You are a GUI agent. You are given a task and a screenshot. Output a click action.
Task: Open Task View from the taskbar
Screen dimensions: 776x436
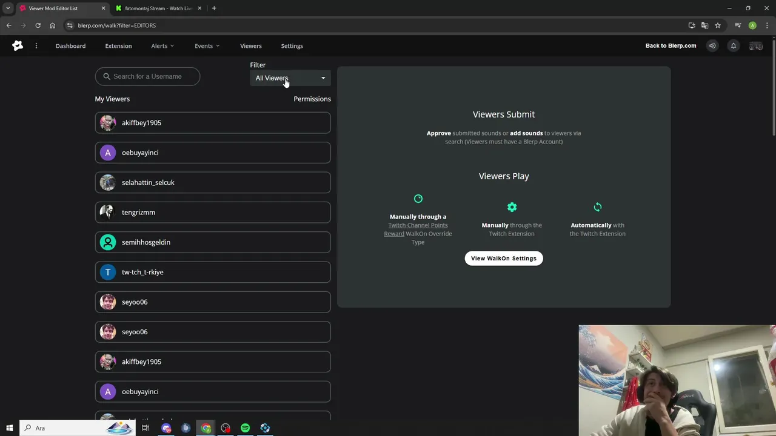tap(145, 428)
